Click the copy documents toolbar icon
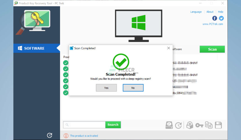This screenshot has width=241, height=140. (x=209, y=125)
